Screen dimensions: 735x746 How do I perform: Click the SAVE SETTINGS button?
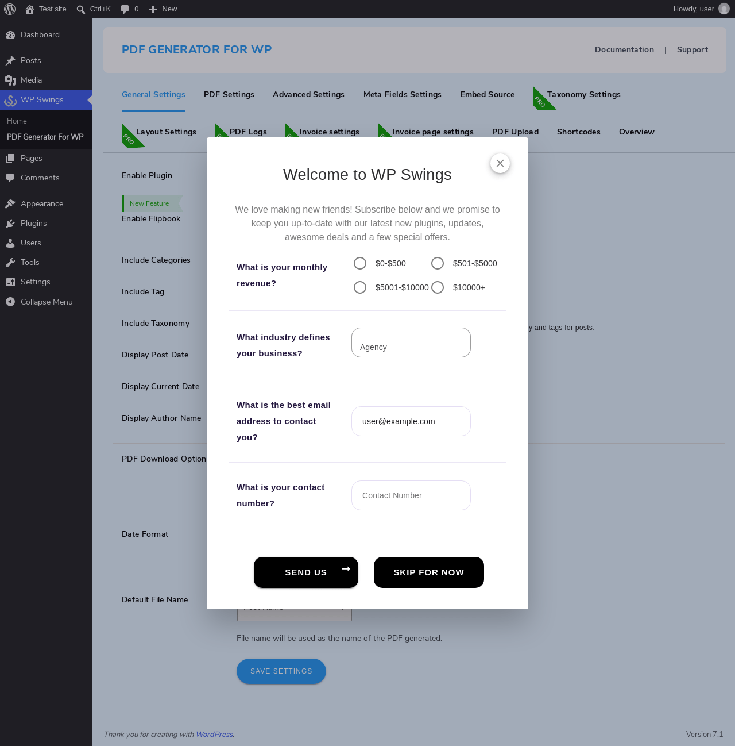(x=281, y=671)
